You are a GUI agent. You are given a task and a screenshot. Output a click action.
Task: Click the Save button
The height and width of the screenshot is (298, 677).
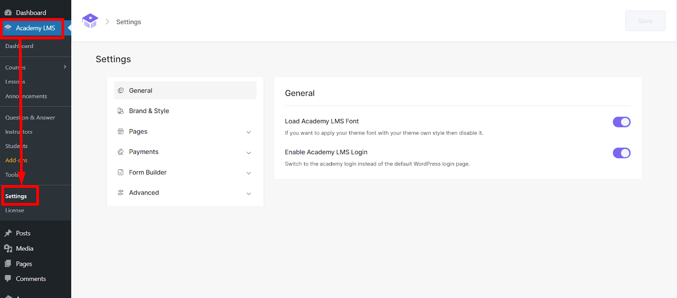pos(645,21)
